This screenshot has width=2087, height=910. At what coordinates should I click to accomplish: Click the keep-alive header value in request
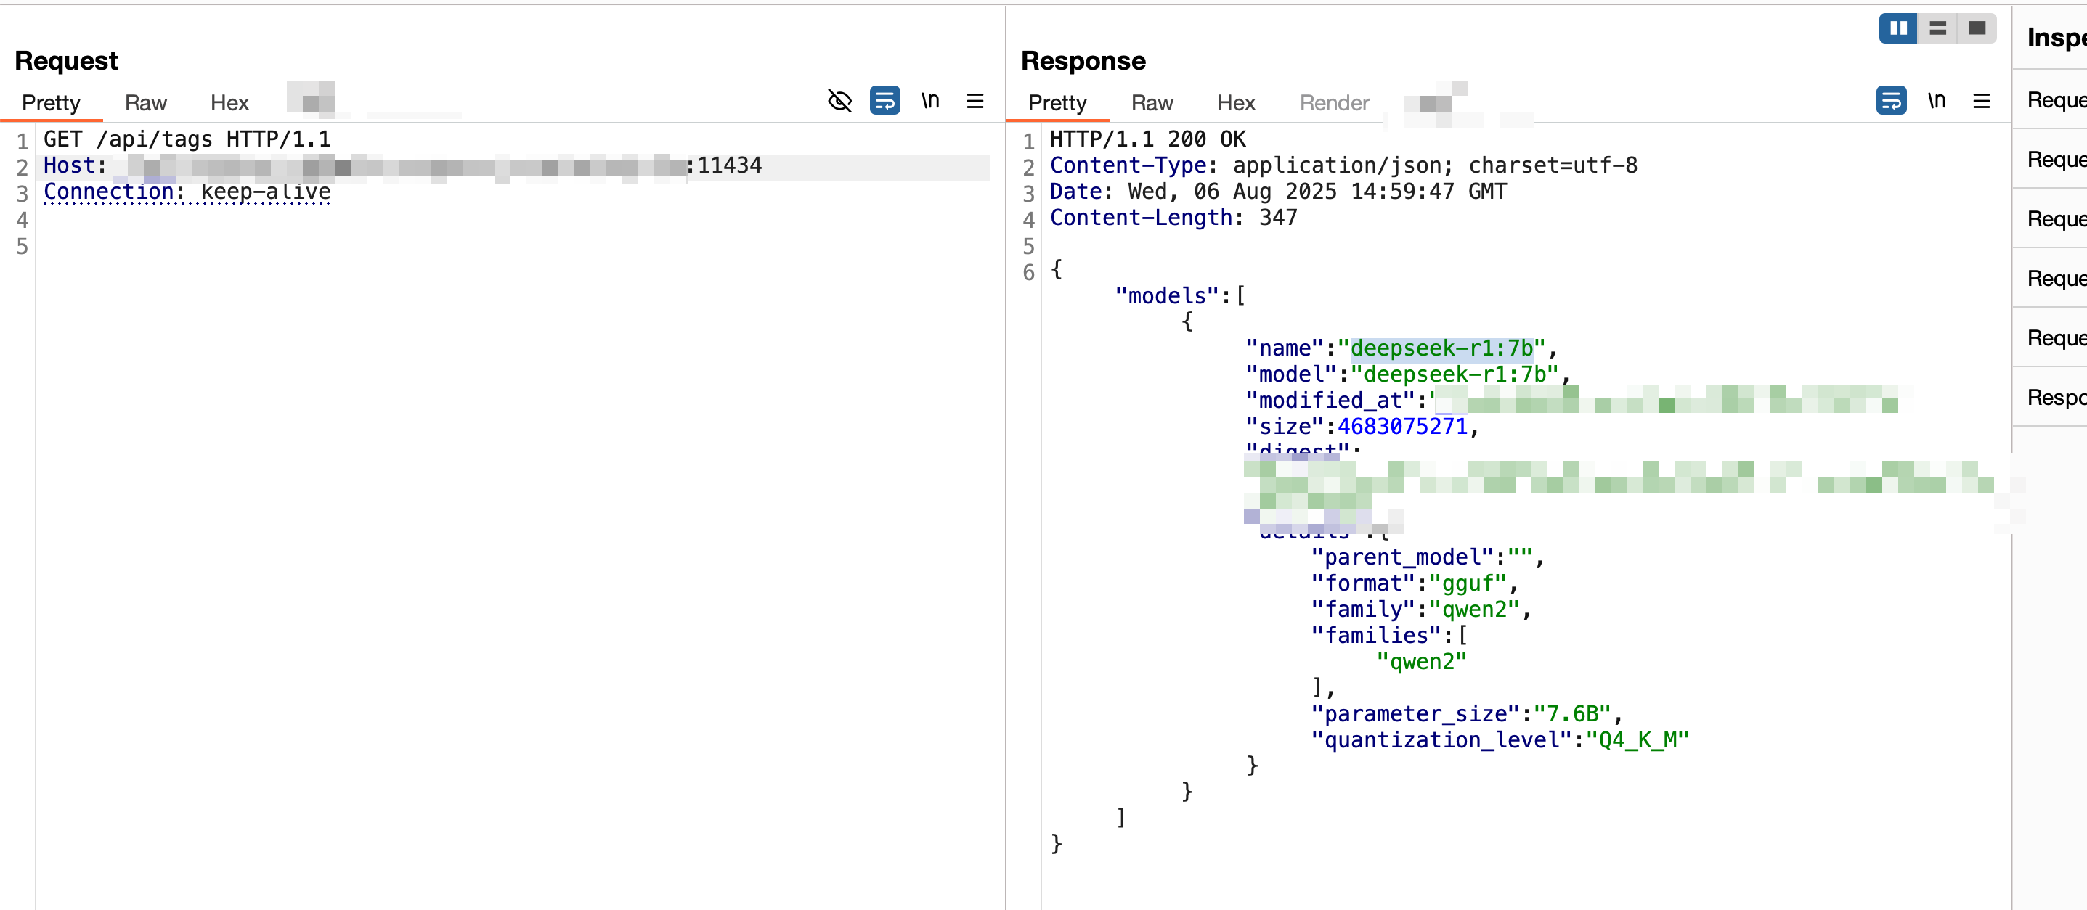pos(266,192)
